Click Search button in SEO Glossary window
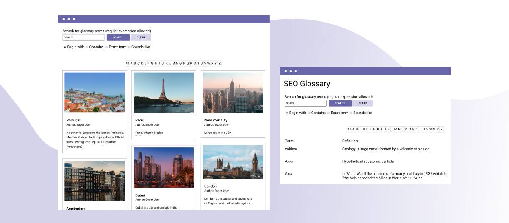Image resolution: width=509 pixels, height=223 pixels. pos(340,103)
